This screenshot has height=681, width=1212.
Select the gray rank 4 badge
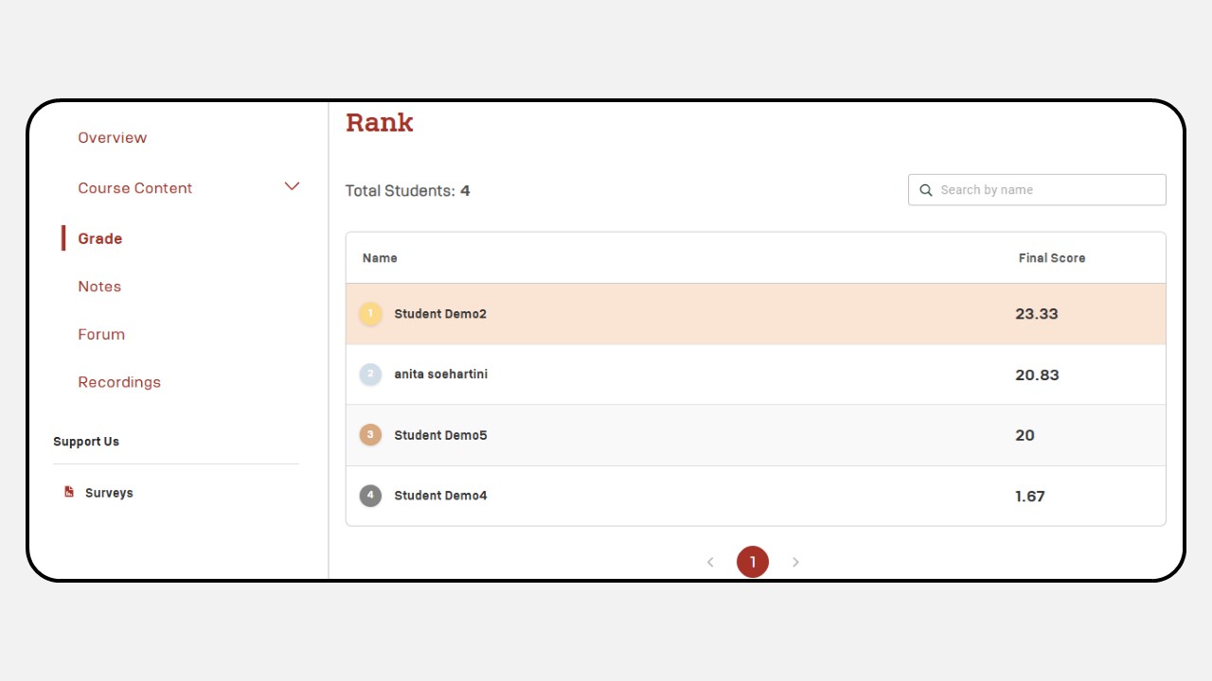pos(370,496)
